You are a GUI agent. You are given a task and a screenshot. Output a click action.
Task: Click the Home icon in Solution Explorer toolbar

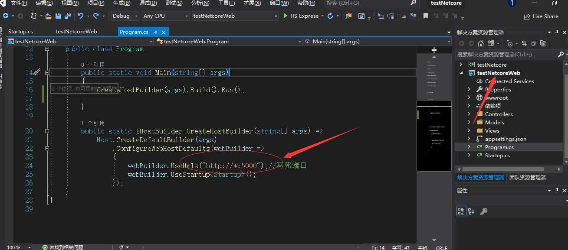(481, 43)
